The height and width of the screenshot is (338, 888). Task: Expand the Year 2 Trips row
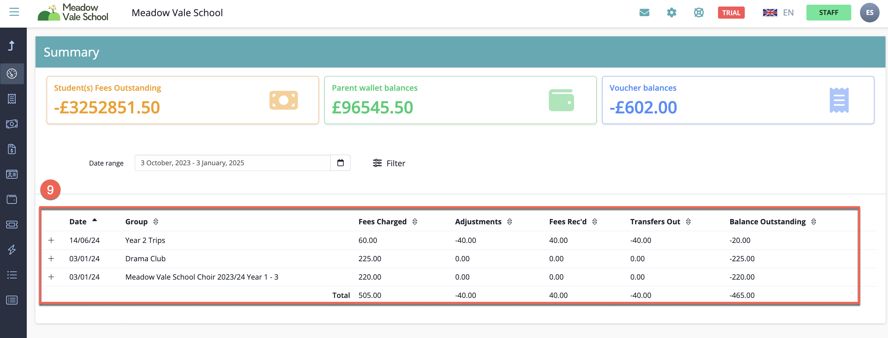coord(51,240)
